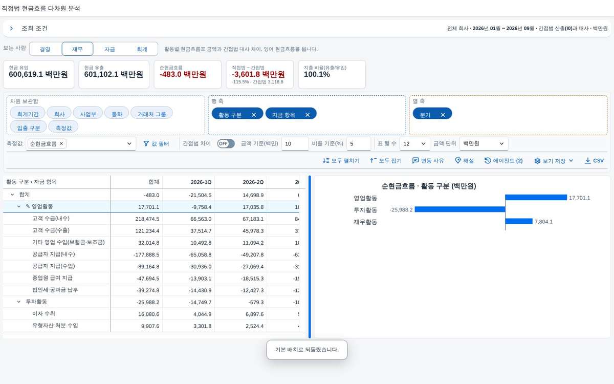Open the 현금 유입 KPI card
Screen dimensions: 614x384
pos(38,74)
